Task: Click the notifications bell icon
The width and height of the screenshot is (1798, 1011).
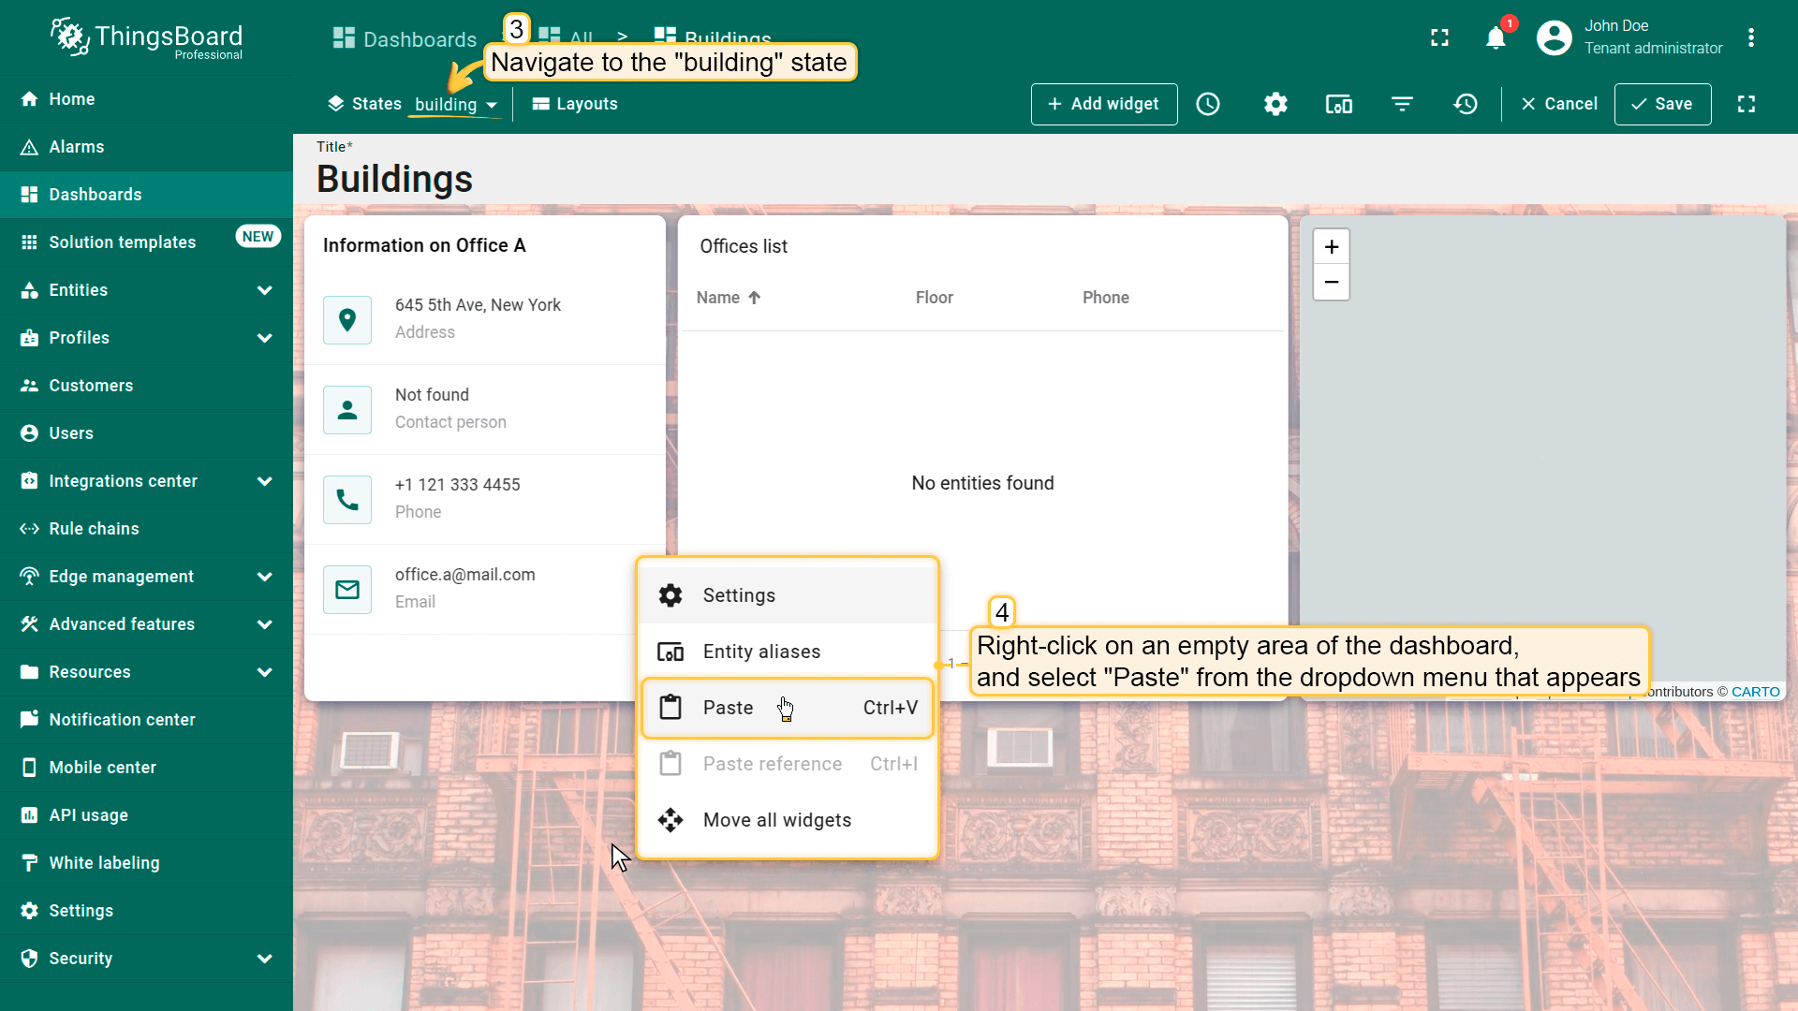Action: click(x=1496, y=37)
